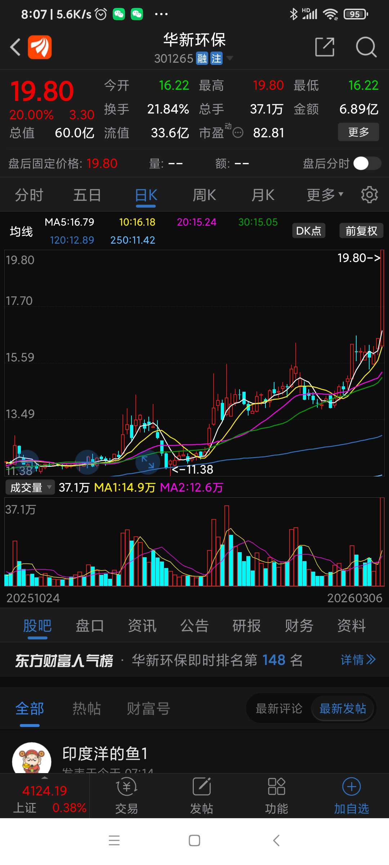Expand the stock code dropdown arrow
The height and width of the screenshot is (865, 389).
[x=229, y=58]
